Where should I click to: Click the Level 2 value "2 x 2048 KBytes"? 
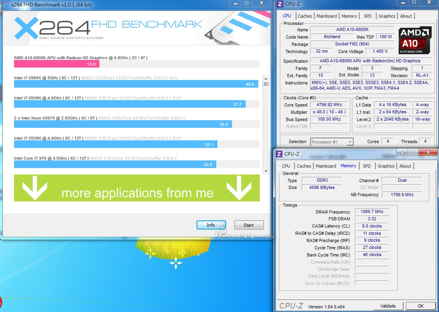(393, 119)
